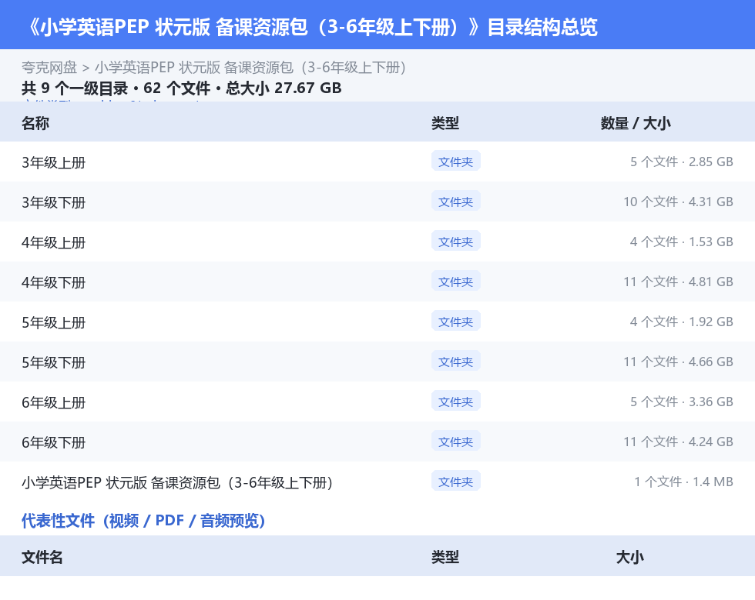Click the value 5 个文件 · 3.36 GB

(681, 401)
